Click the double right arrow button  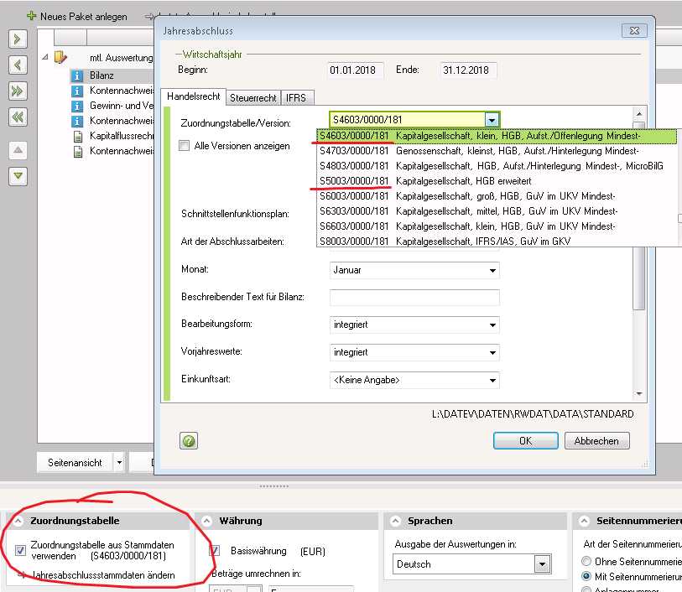(18, 91)
